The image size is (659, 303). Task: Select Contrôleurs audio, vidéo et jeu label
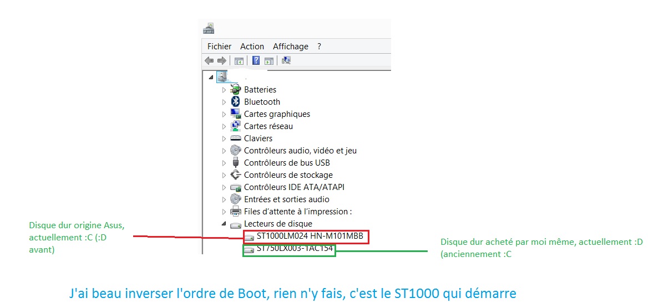(300, 150)
